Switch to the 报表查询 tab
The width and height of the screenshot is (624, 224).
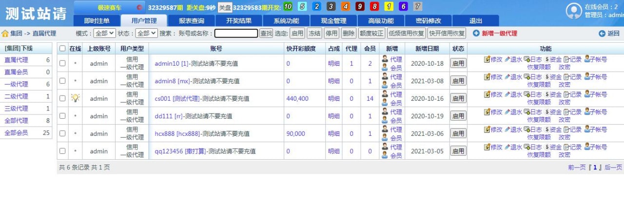pyautogui.click(x=191, y=21)
